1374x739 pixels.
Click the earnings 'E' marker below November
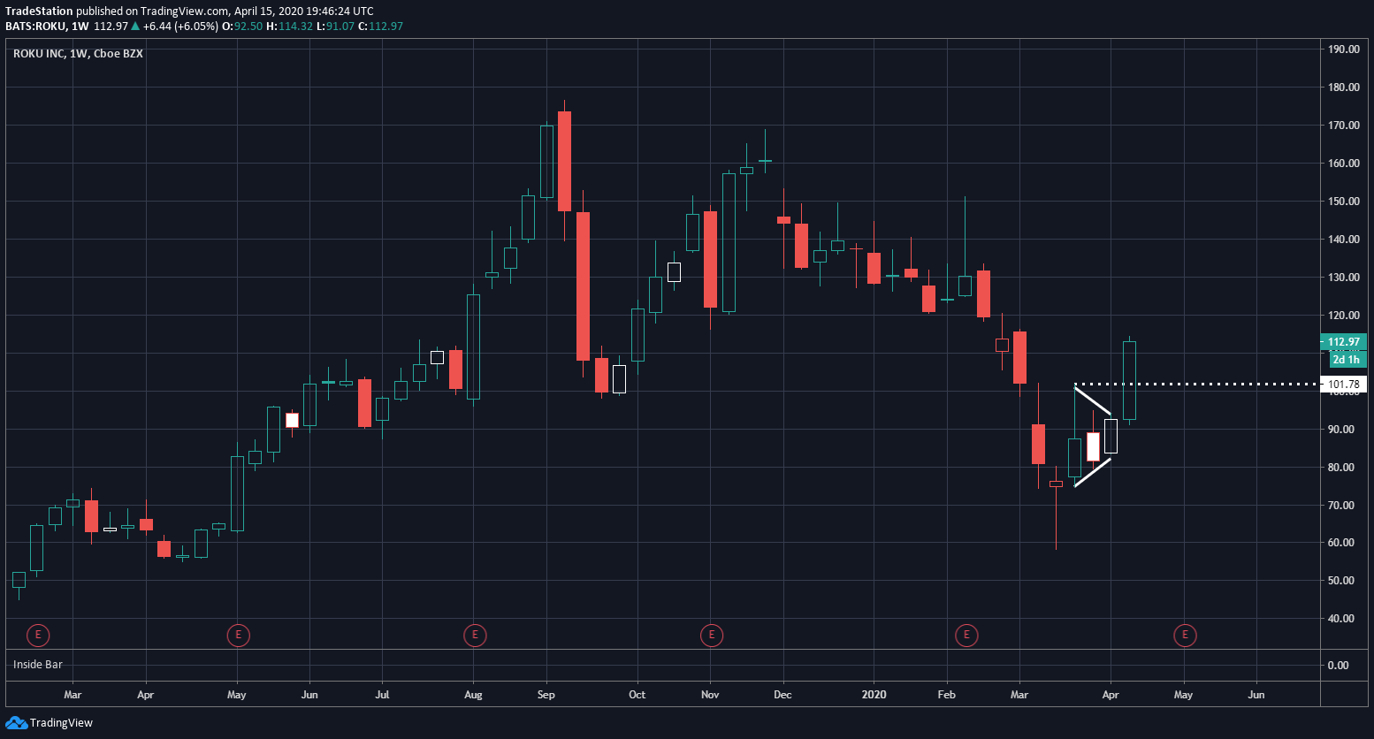click(x=712, y=635)
